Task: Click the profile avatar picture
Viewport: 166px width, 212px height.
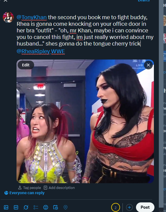Action: click(8, 17)
